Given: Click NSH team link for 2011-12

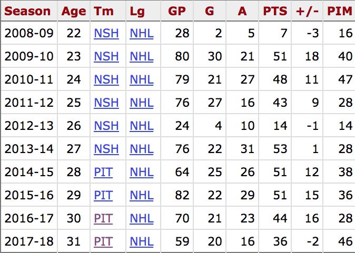Looking at the screenshot, I should [106, 103].
